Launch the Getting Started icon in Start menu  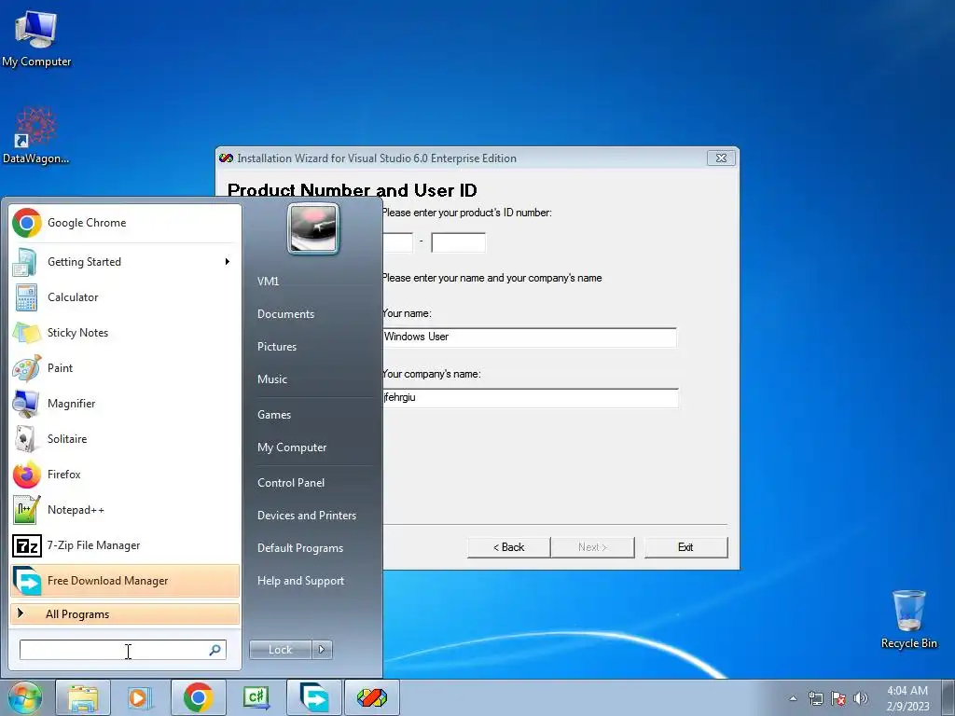tap(26, 262)
